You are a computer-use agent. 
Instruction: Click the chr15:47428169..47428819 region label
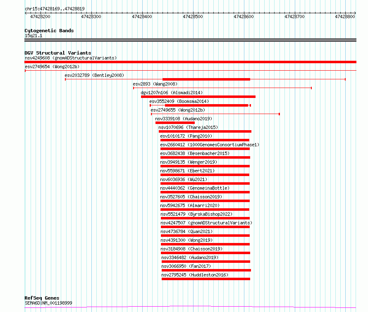pos(55,9)
